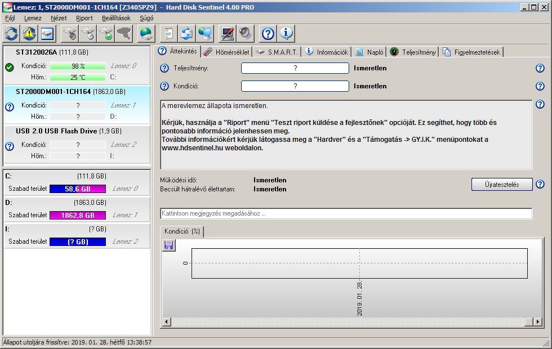Open the Riport menu
Viewport: 552px width, 349px height.
click(x=84, y=18)
